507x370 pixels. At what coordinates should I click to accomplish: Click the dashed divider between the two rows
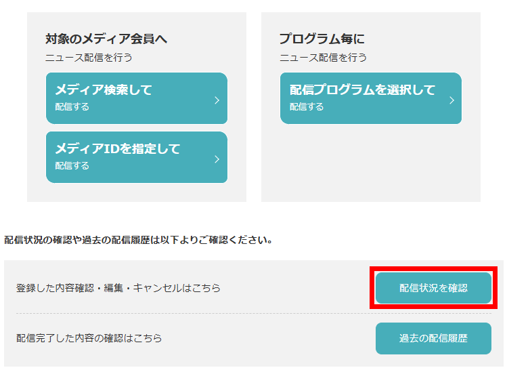tap(190, 313)
